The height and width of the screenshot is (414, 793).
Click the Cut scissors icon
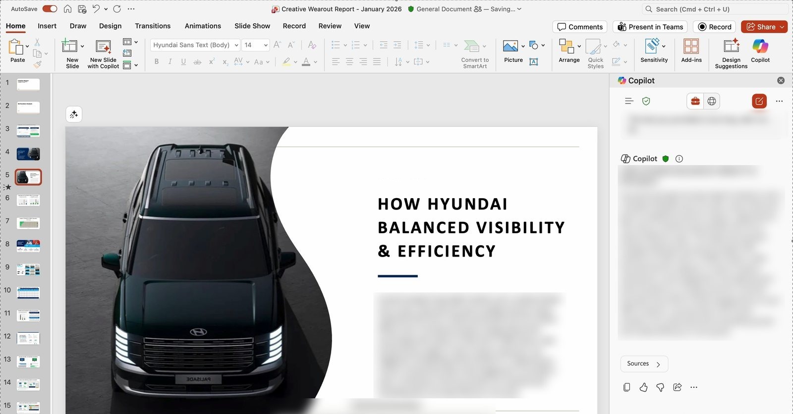[37, 43]
